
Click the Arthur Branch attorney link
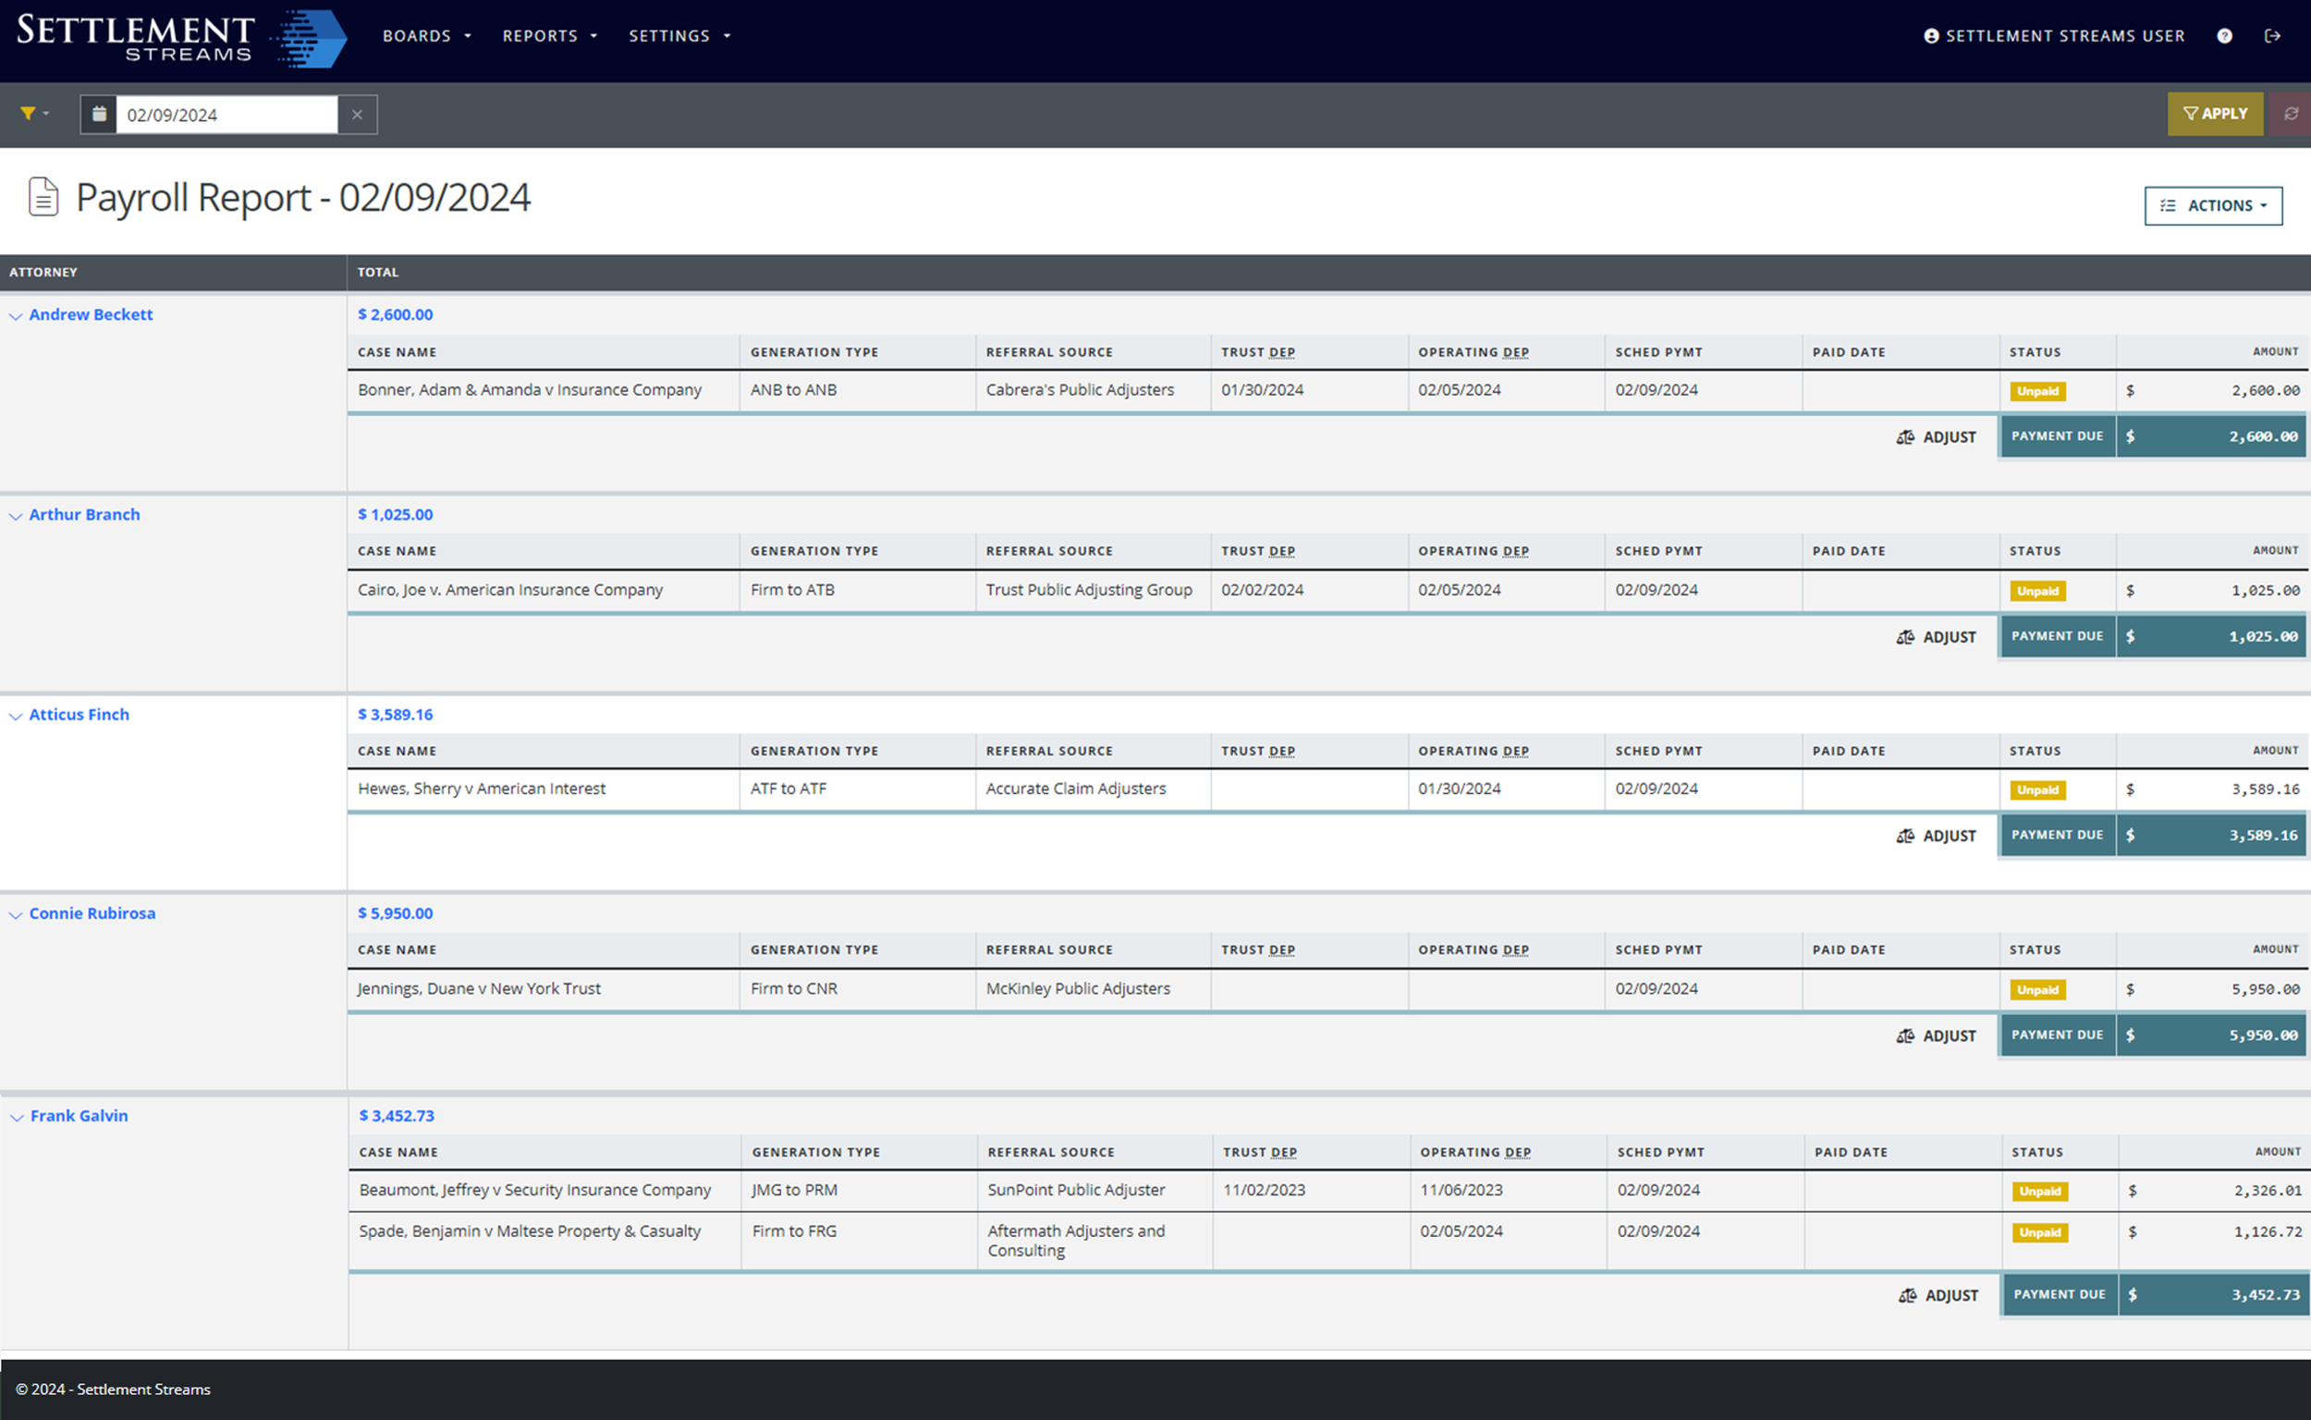pos(84,515)
